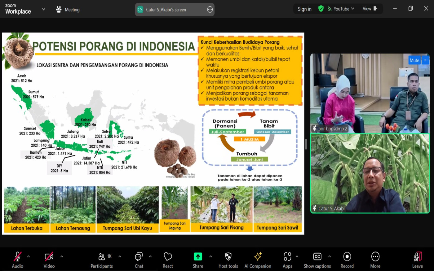Screen dimensions: 434x271
Task: Open the React emoji menu
Action: click(168, 260)
